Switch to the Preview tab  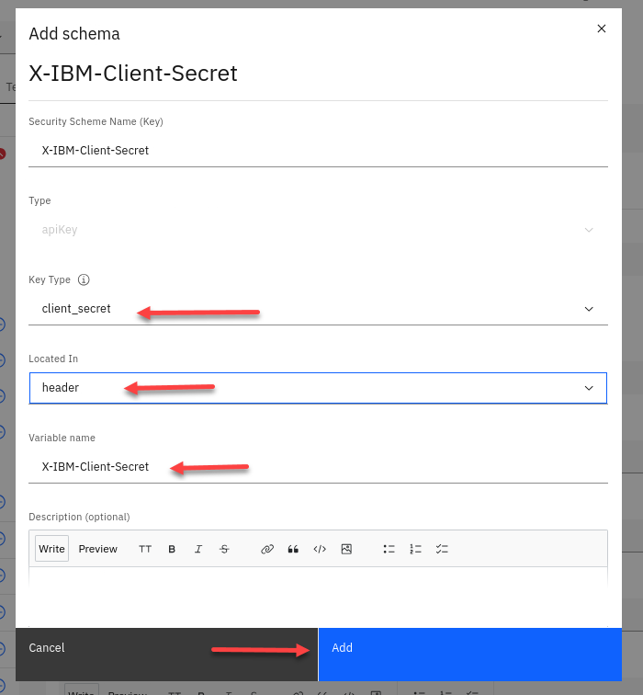click(97, 549)
